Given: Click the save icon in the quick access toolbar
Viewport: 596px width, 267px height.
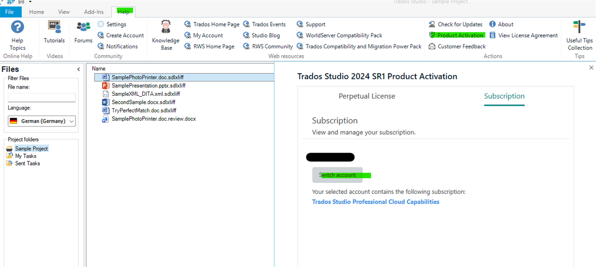Looking at the screenshot, I should coord(21,2).
